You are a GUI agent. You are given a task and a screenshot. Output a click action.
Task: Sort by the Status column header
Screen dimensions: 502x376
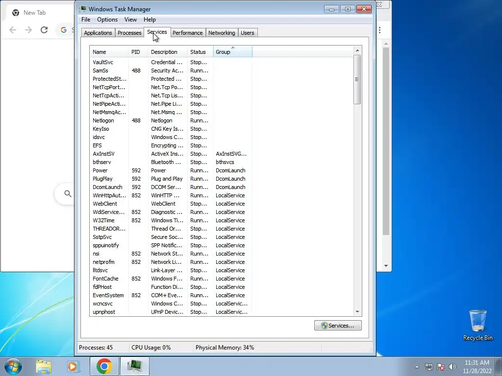pos(200,52)
